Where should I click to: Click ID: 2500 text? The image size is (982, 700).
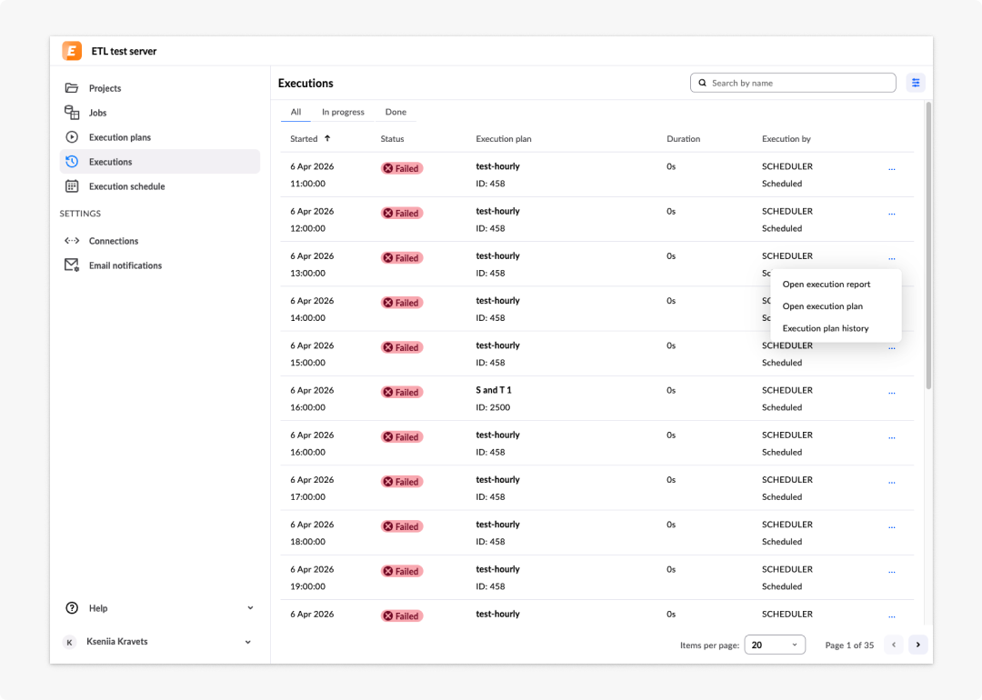493,407
